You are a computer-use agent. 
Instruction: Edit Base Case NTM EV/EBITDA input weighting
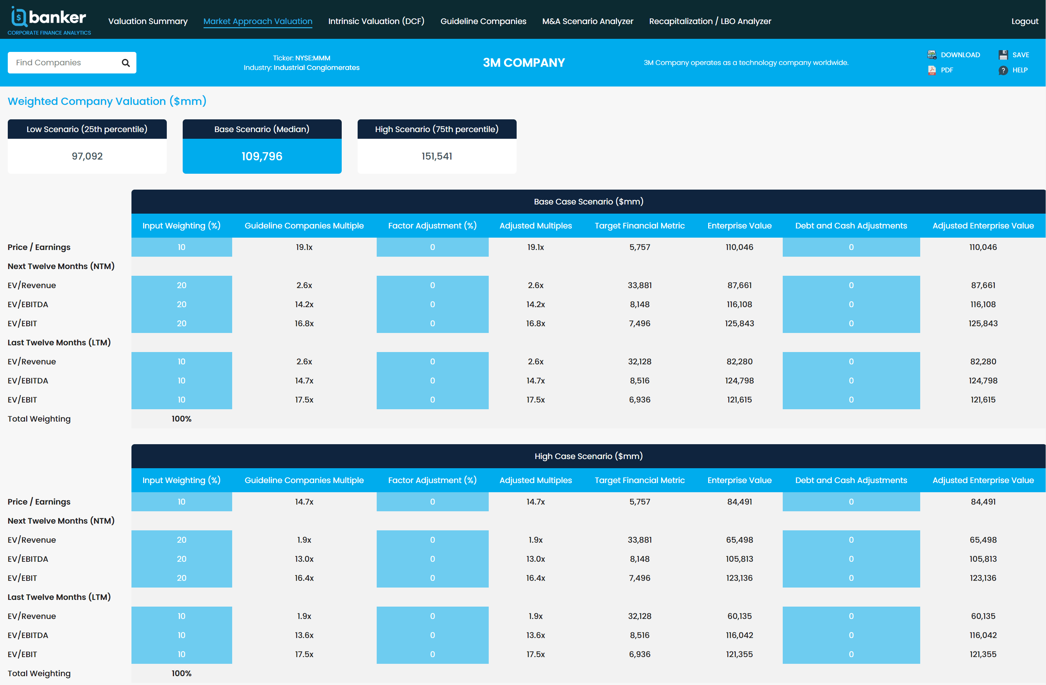(x=182, y=304)
